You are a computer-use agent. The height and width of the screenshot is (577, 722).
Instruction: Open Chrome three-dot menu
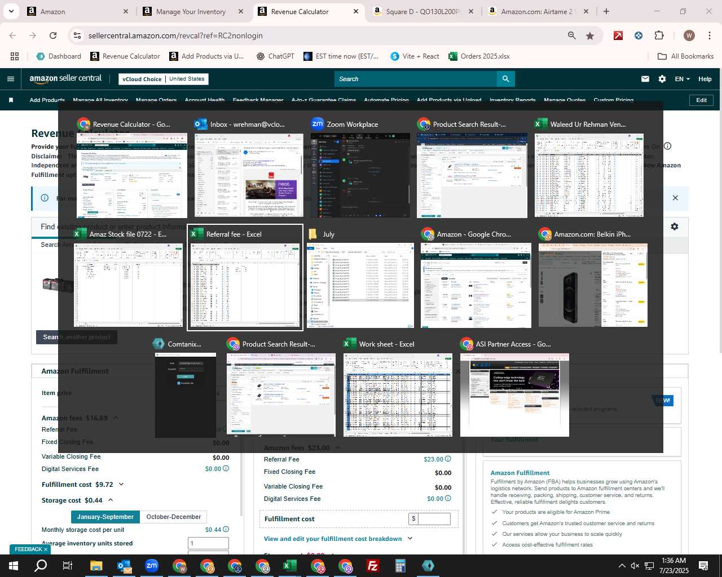point(710,35)
